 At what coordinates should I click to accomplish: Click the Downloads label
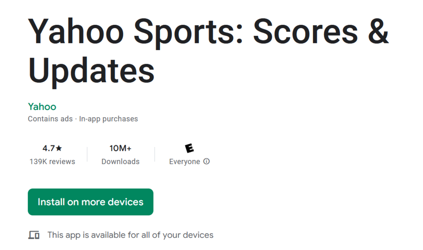[120, 161]
